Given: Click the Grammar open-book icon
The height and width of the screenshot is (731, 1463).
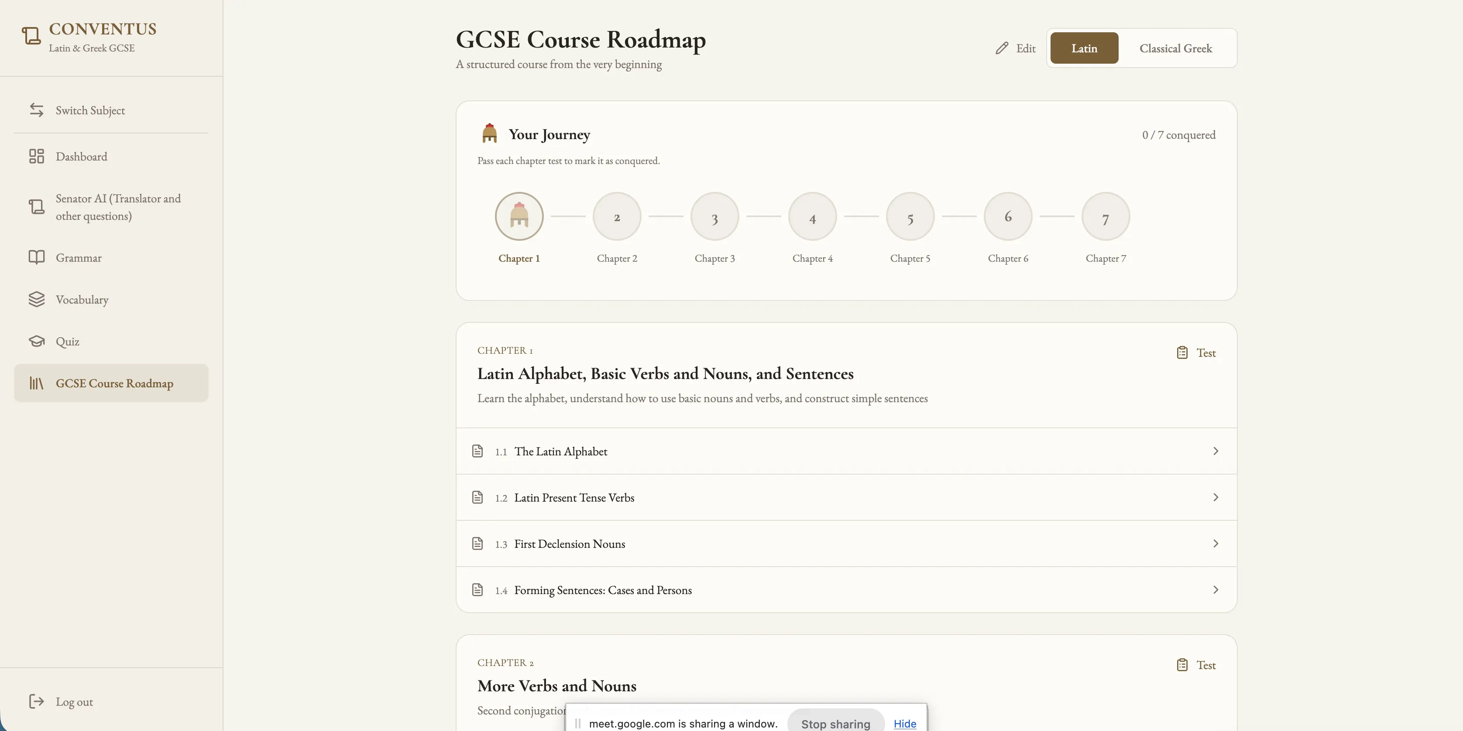Looking at the screenshot, I should click(x=36, y=258).
